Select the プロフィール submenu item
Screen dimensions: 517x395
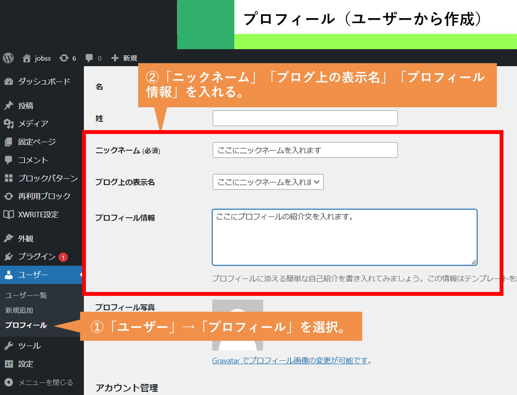pyautogui.click(x=26, y=325)
